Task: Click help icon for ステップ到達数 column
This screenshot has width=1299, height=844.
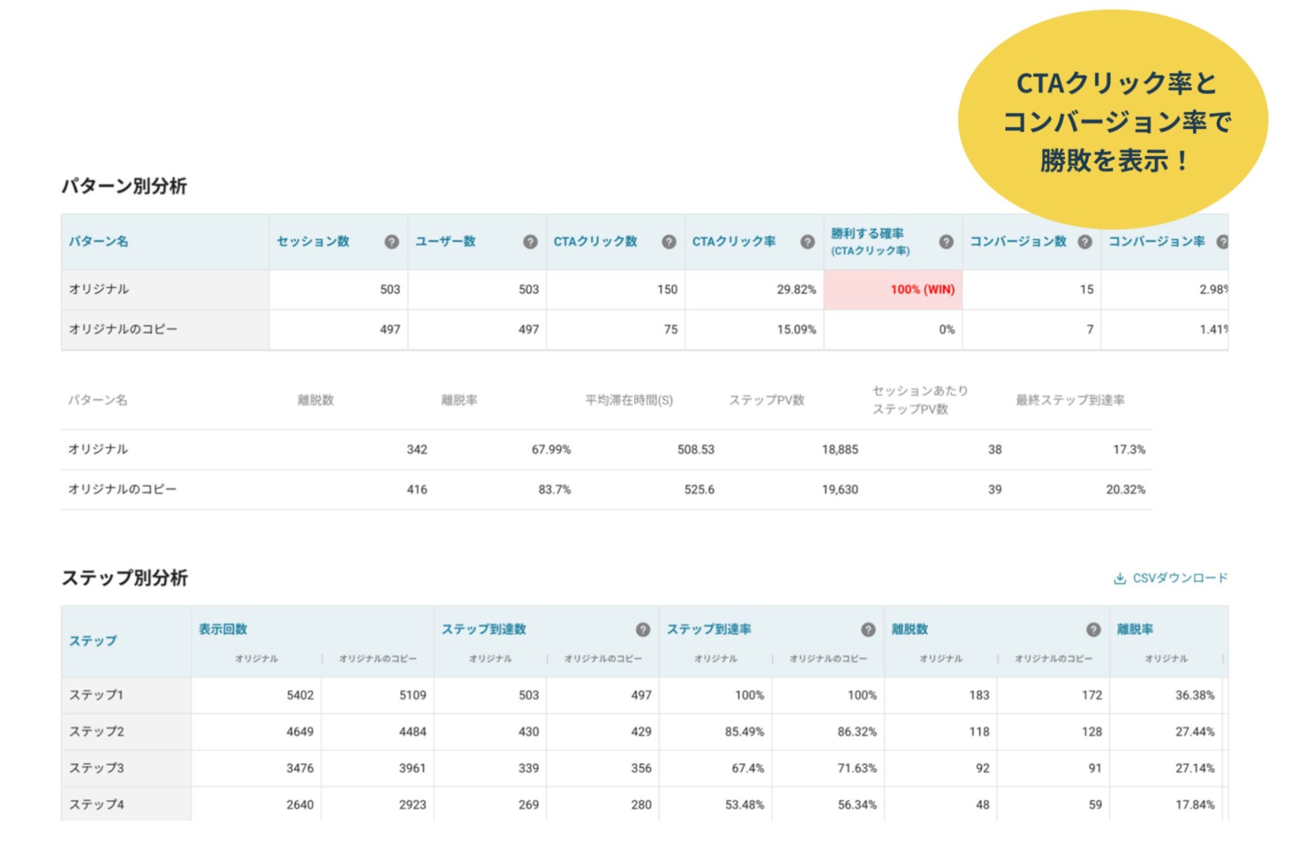Action: point(643,630)
